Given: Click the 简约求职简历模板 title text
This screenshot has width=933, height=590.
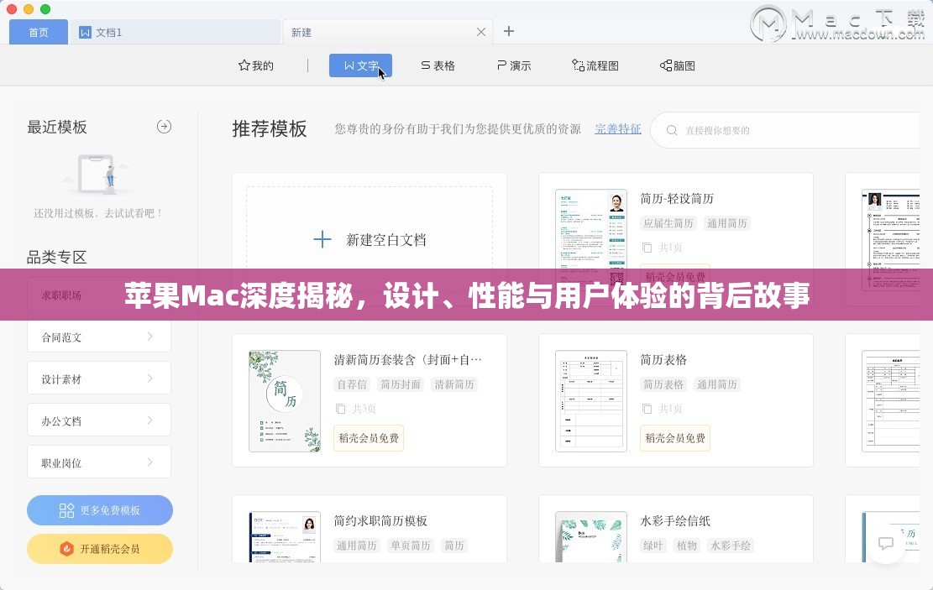Looking at the screenshot, I should (380, 520).
